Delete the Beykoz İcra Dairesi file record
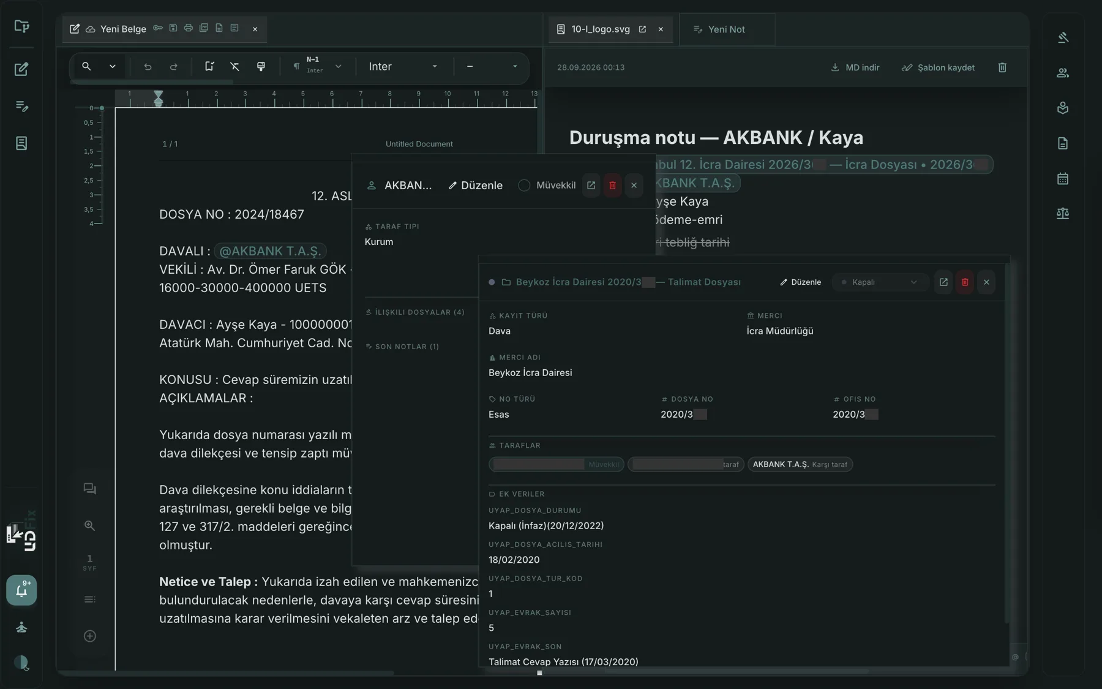Image resolution: width=1102 pixels, height=689 pixels. [x=965, y=282]
